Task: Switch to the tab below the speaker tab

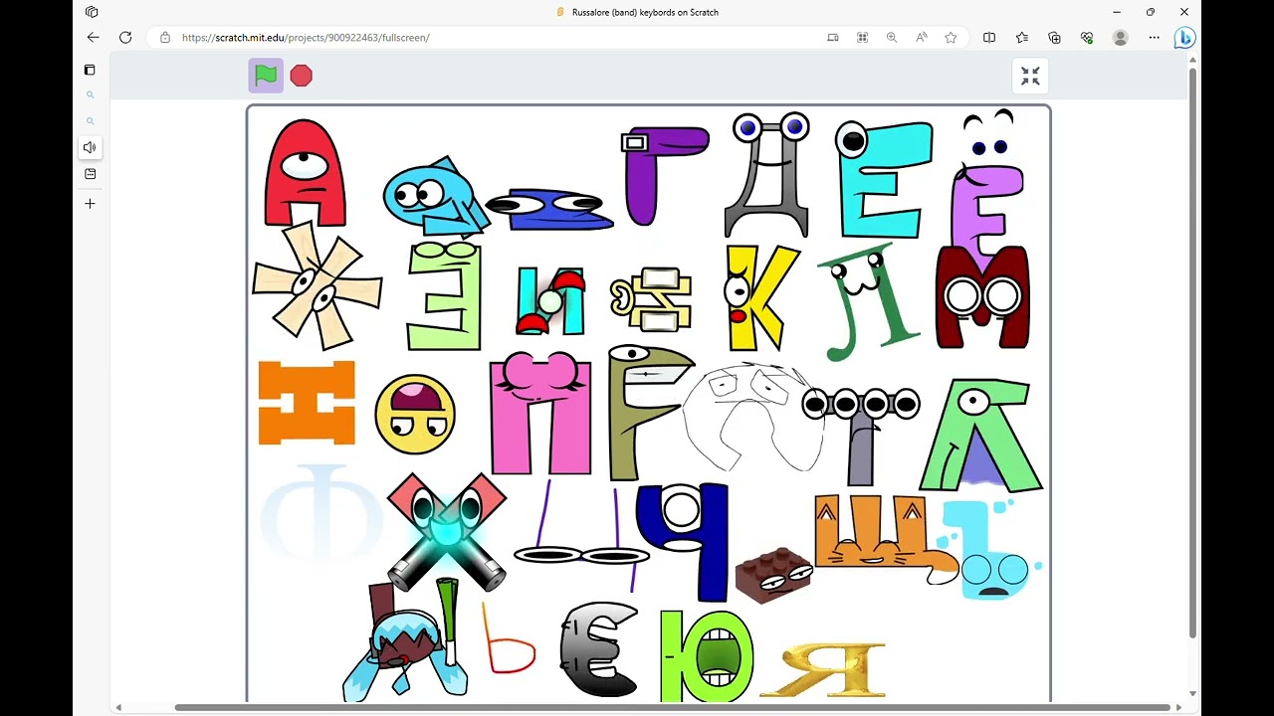Action: coord(90,174)
